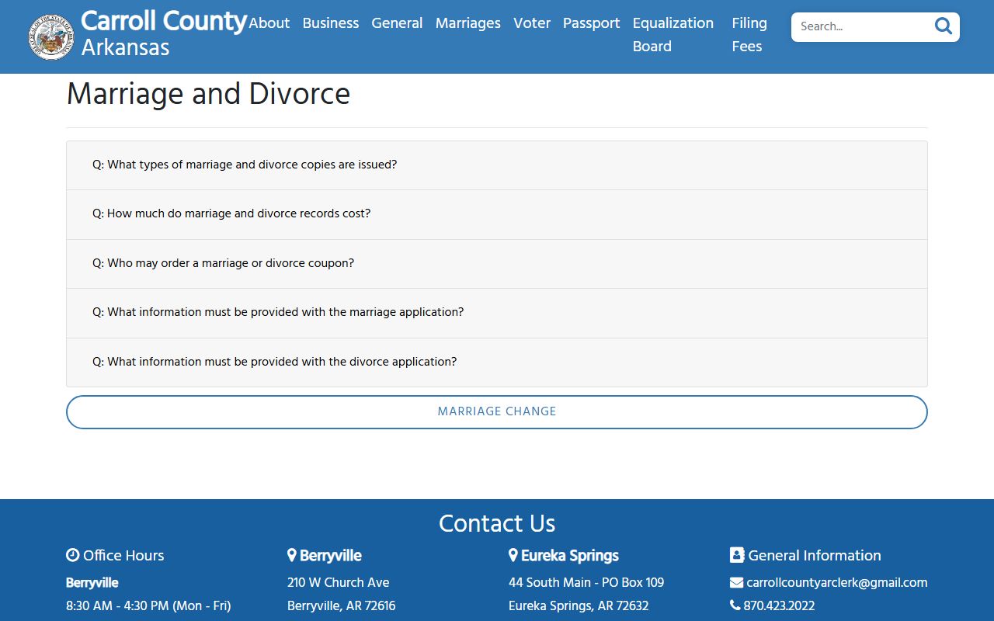The height and width of the screenshot is (621, 994).
Task: Click the envelope icon beside email address
Action: coord(736,583)
